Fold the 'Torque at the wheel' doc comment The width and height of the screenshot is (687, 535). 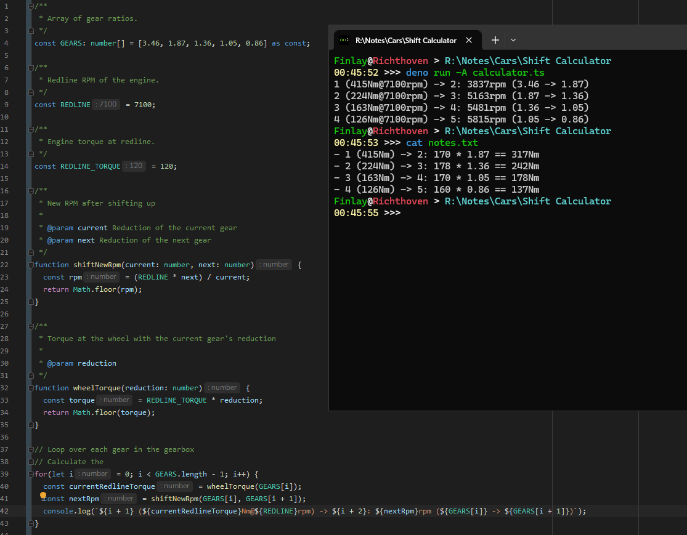31,326
